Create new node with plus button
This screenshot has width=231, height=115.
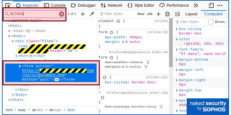tap(83, 14)
